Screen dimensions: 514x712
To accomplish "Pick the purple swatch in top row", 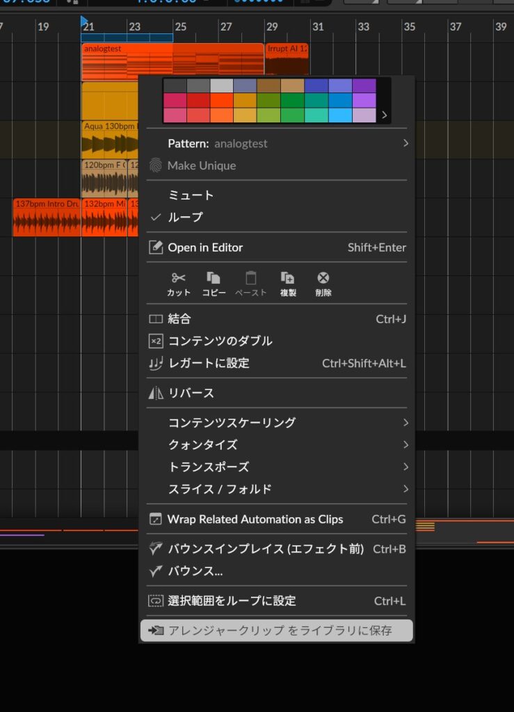I will [364, 86].
